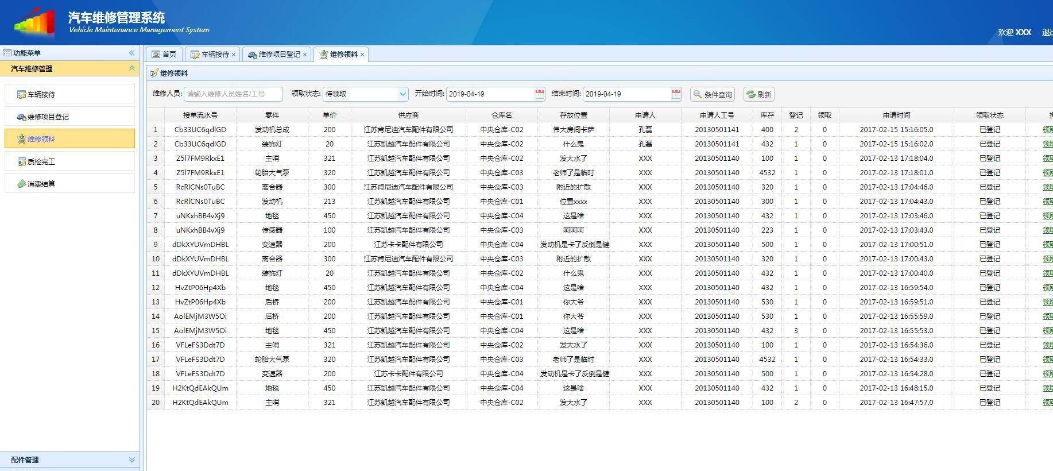Click the app logo bar chart icon

[36, 23]
